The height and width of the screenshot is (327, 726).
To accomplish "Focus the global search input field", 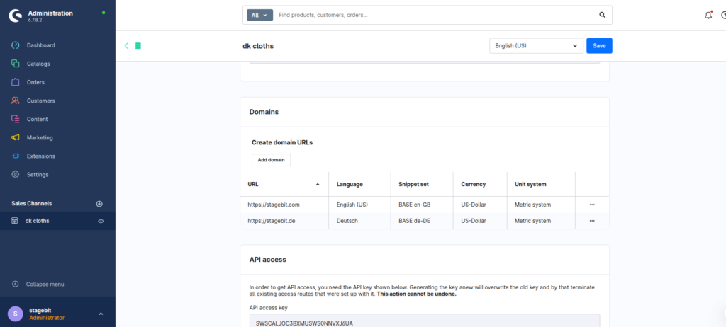I will point(435,16).
